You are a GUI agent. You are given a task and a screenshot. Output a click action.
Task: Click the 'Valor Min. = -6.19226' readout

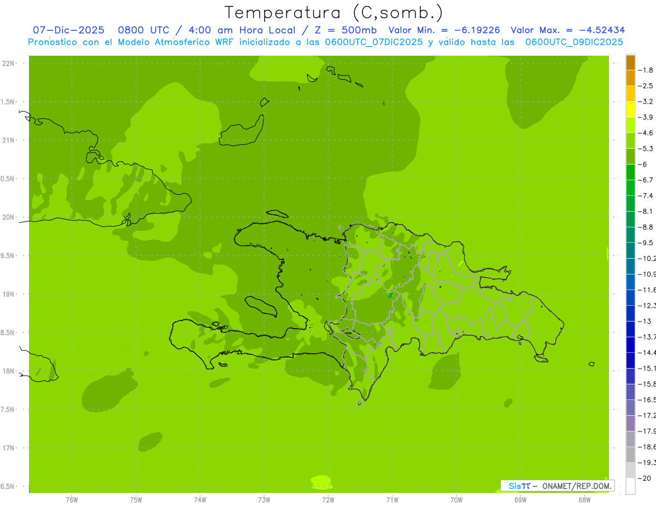(444, 30)
